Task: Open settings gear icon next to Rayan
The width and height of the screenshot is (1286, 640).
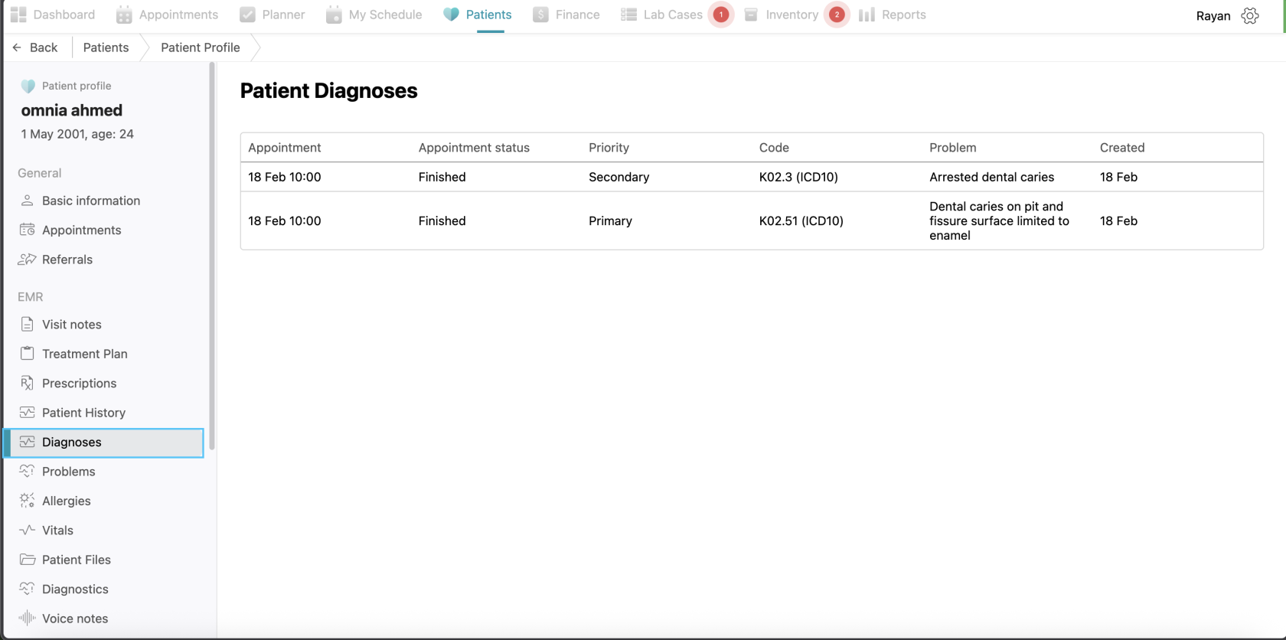Action: coord(1250,16)
